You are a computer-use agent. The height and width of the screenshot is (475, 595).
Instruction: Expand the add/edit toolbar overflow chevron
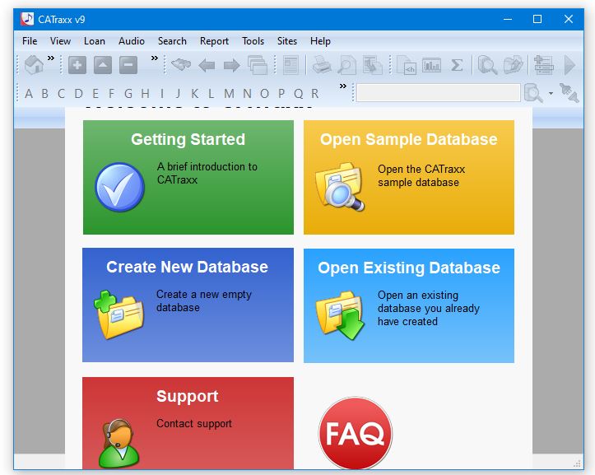(155, 58)
